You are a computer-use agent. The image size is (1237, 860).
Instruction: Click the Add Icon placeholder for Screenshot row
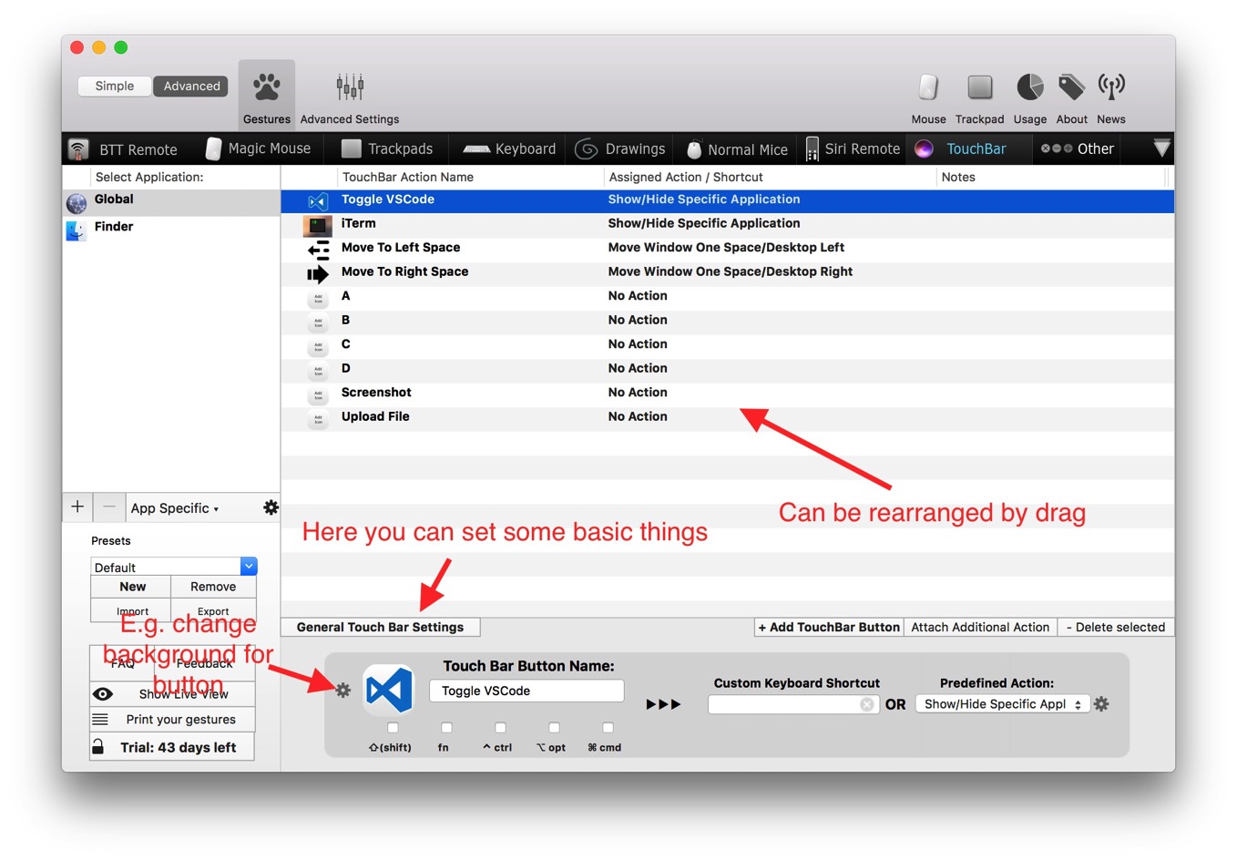pyautogui.click(x=318, y=395)
